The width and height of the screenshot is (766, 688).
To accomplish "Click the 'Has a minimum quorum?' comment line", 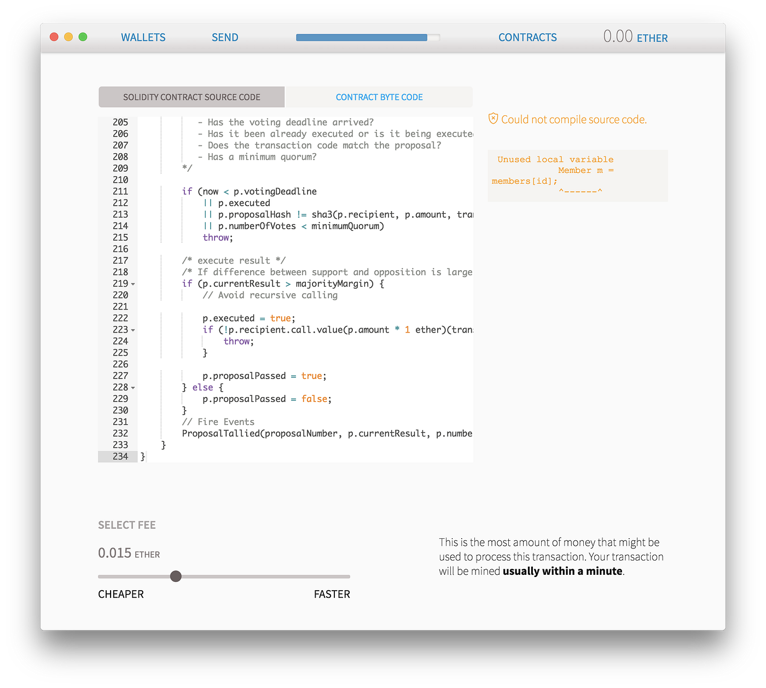I will coord(257,157).
